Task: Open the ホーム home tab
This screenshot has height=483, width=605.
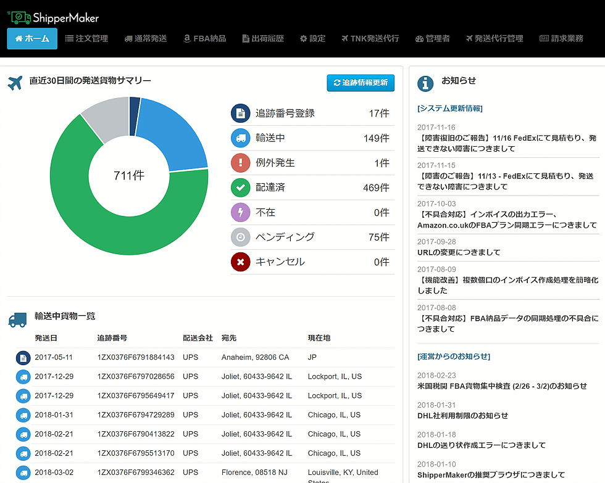Action: tap(32, 38)
